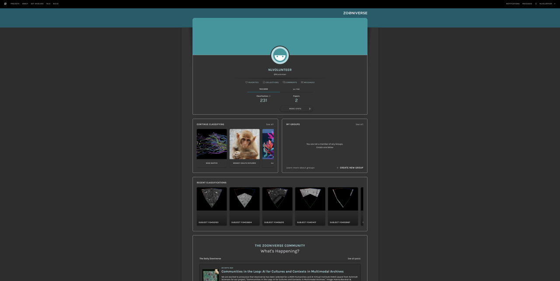Click Learn more about groups link
This screenshot has height=281, width=560.
[x=300, y=168]
